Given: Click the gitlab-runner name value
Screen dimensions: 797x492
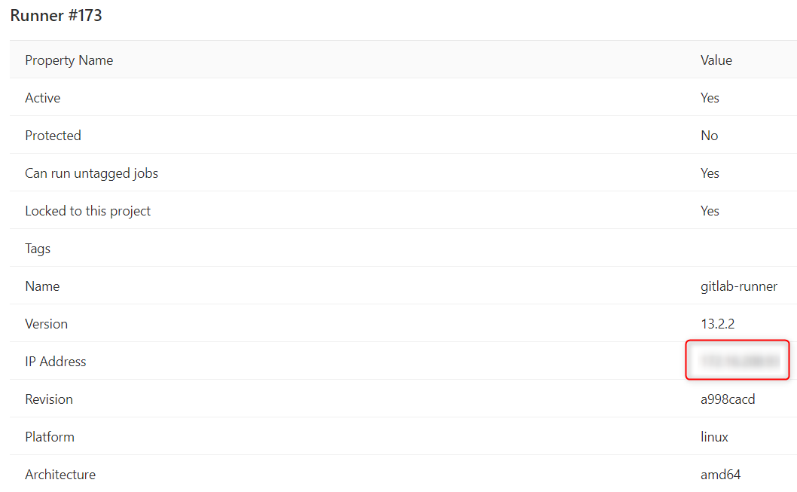Looking at the screenshot, I should coord(739,286).
